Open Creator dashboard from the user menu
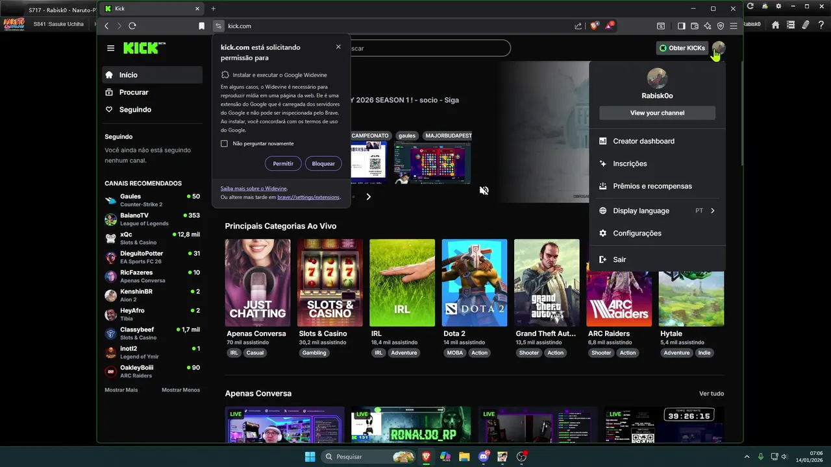Image resolution: width=831 pixels, height=467 pixels. (657, 141)
